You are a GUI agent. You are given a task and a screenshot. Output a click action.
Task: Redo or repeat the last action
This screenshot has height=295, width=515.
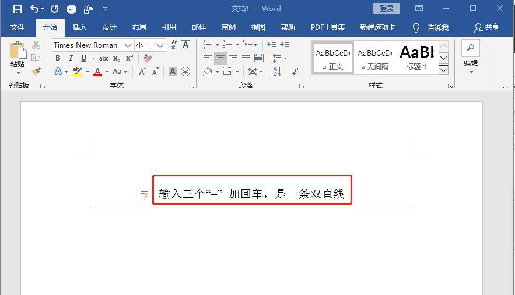pos(54,9)
